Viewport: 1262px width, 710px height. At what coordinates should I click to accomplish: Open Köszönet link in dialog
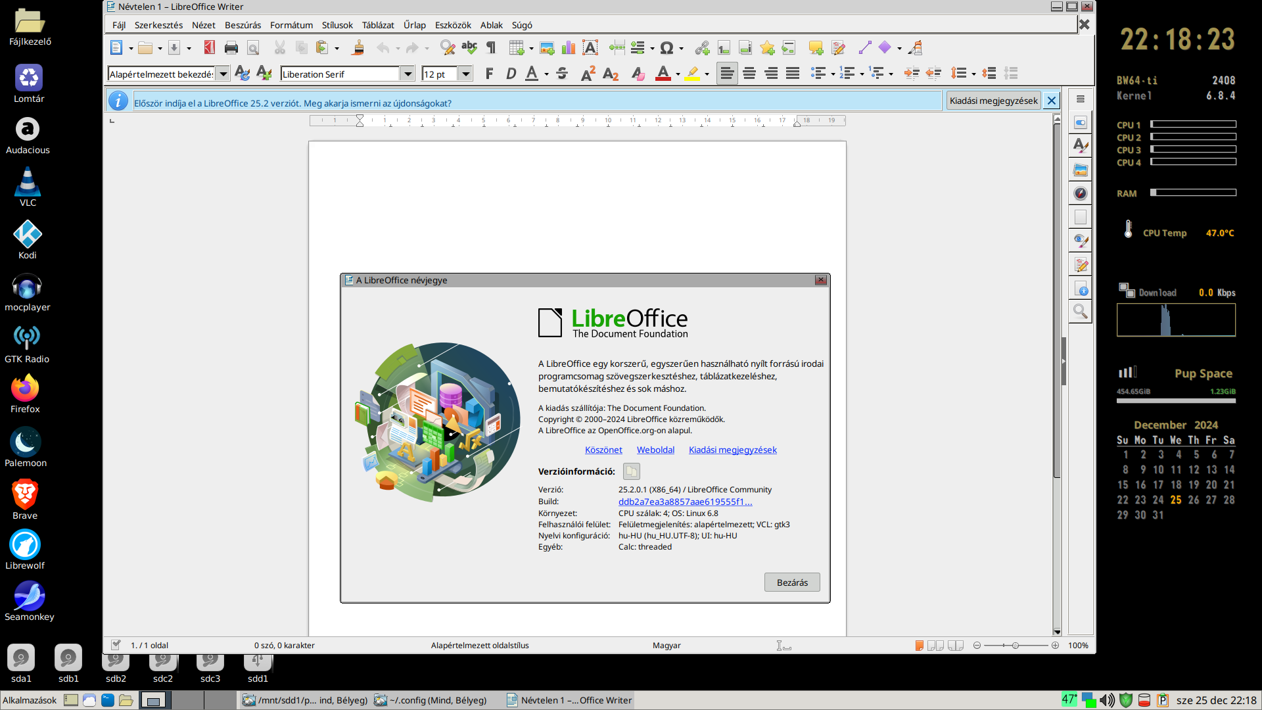[x=603, y=450]
